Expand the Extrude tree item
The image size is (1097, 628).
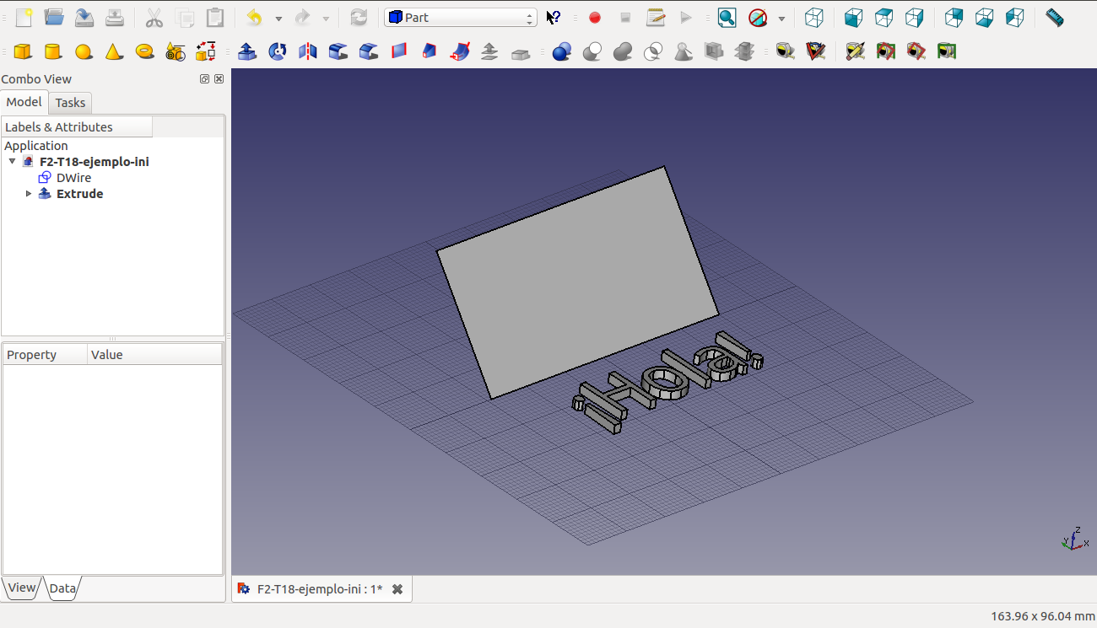coord(29,194)
